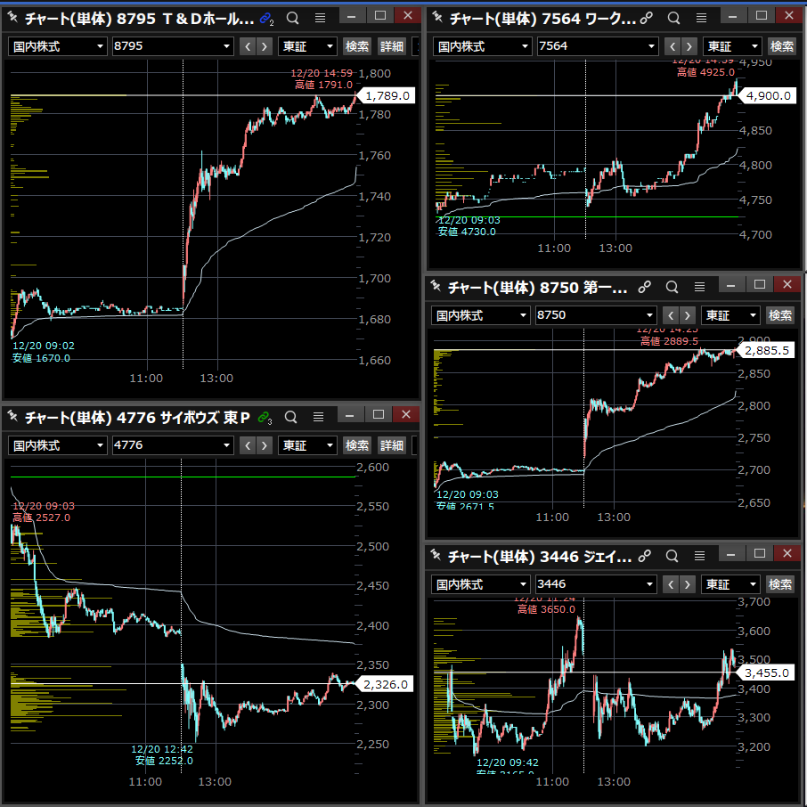
Task: Click green link group icon in 4776 window
Action: [265, 418]
